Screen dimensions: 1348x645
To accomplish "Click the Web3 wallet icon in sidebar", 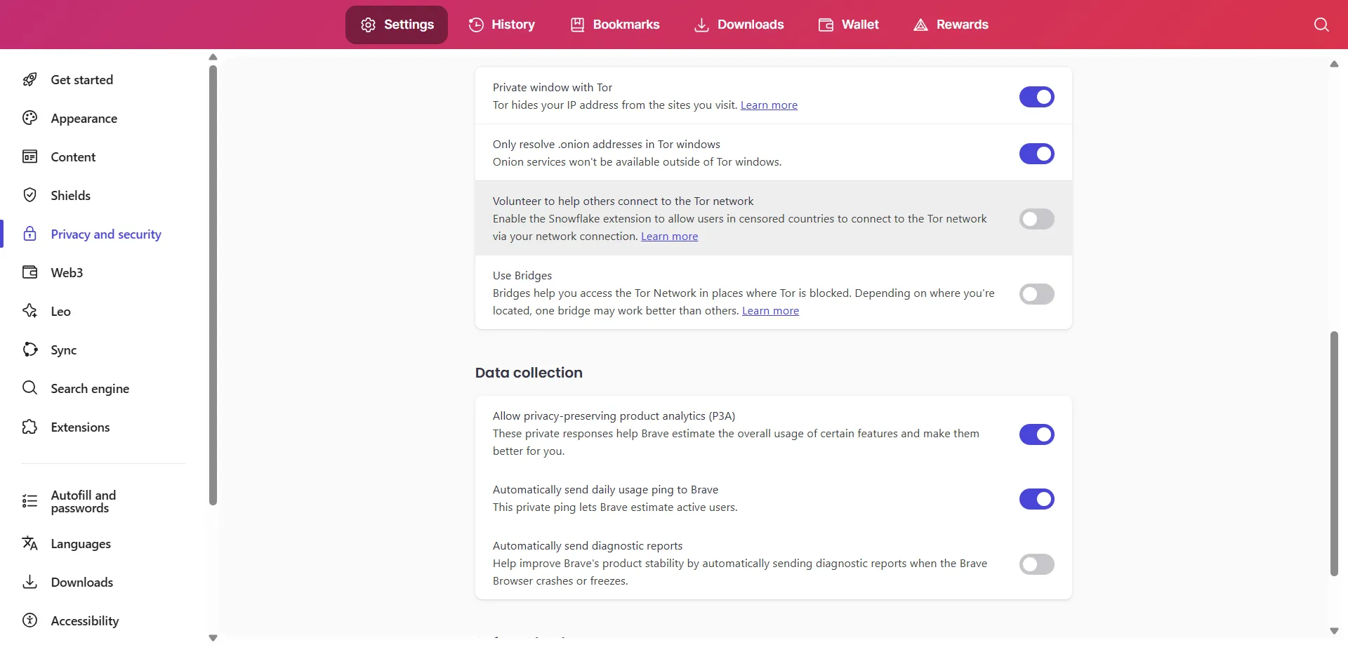I will point(29,272).
